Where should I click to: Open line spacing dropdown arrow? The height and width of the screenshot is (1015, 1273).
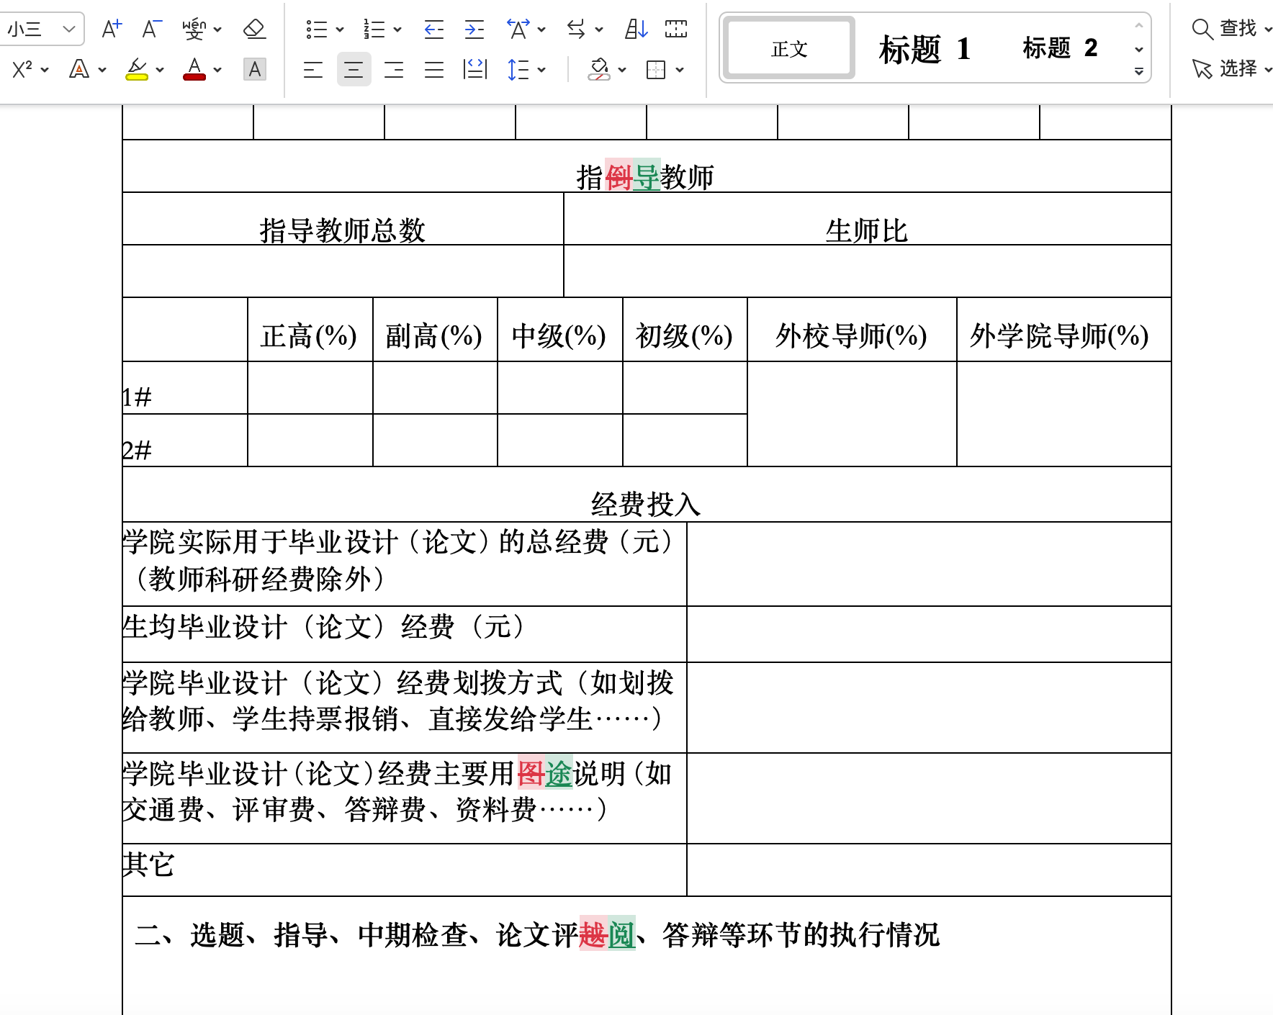pos(541,70)
